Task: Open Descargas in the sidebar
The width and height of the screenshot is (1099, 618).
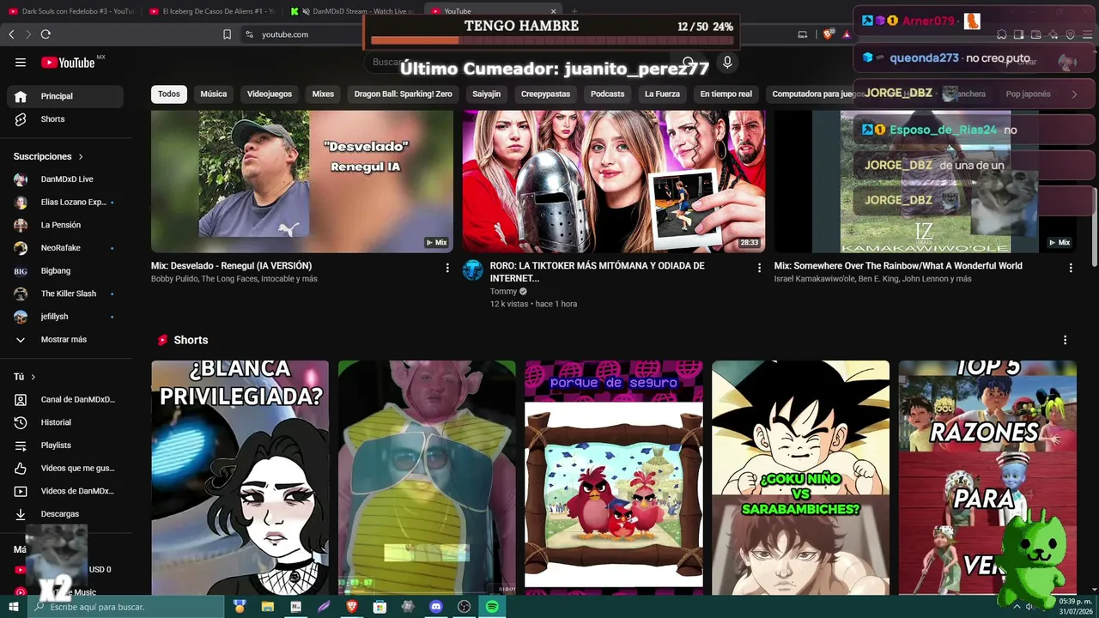Action: pos(62,514)
